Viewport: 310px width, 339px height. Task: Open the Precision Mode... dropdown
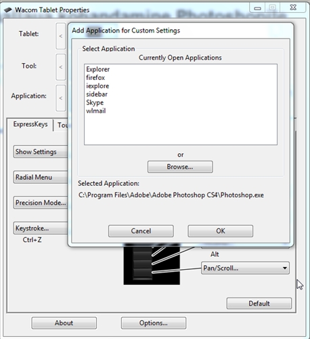tap(41, 203)
